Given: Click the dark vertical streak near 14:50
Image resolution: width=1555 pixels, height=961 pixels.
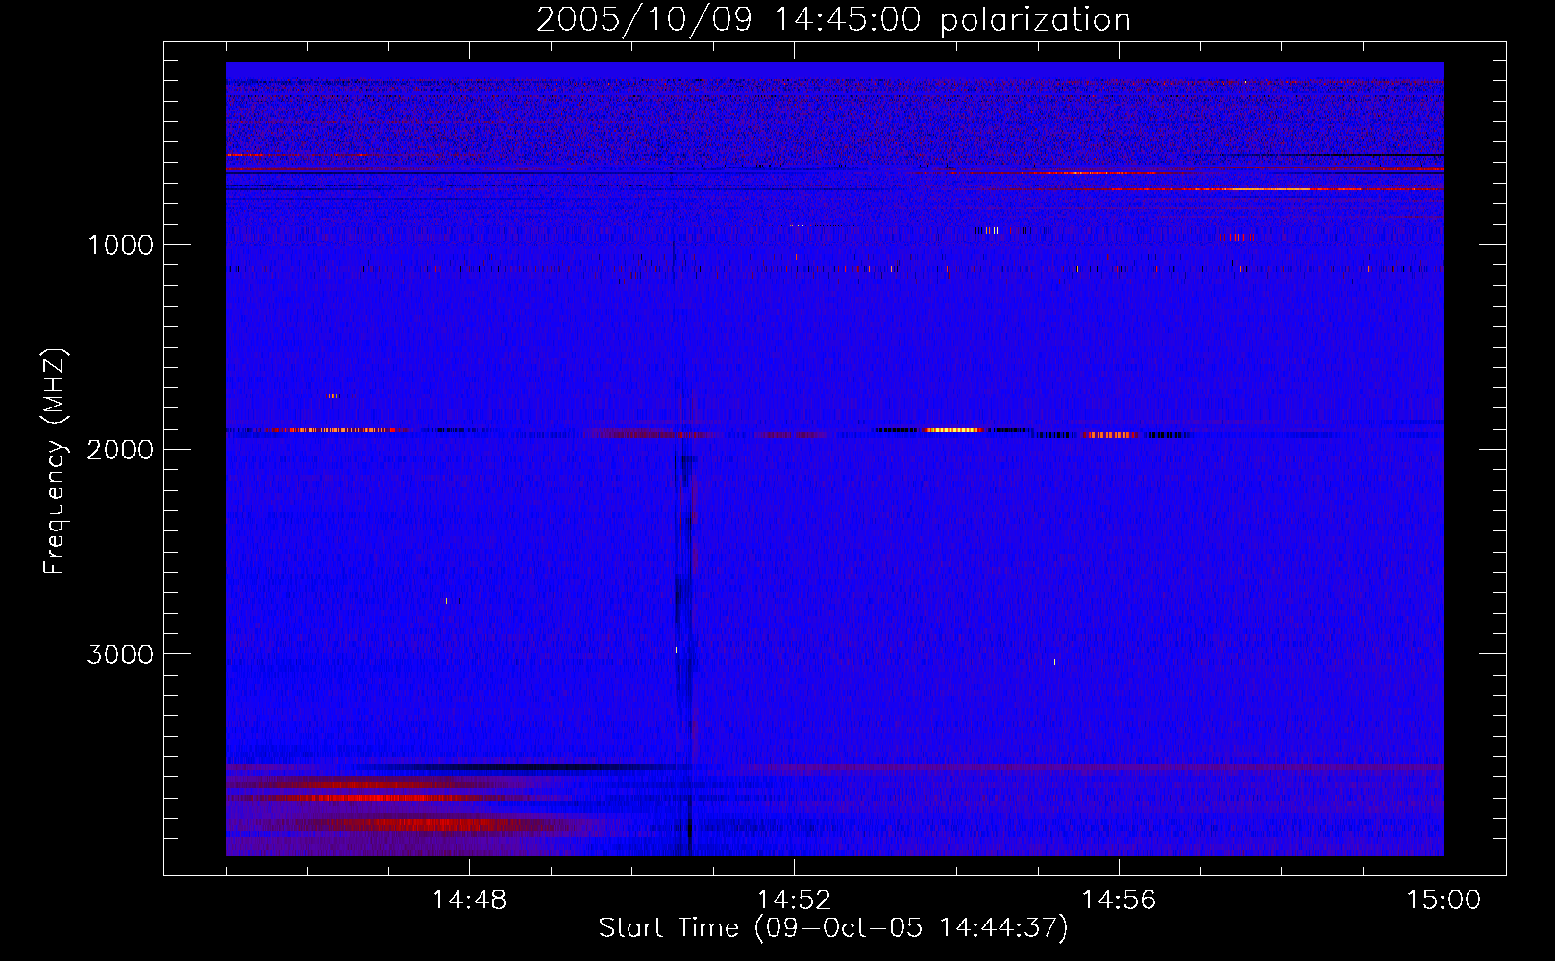Looking at the screenshot, I should [683, 615].
